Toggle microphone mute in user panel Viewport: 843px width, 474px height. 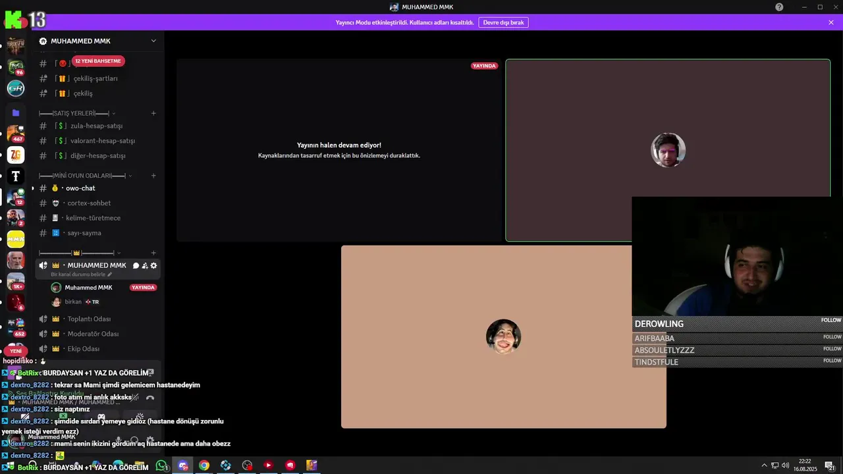click(x=119, y=440)
